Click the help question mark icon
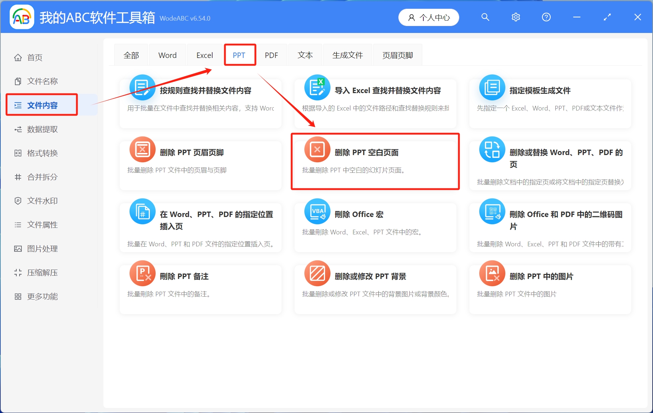The width and height of the screenshot is (653, 413). 546,17
